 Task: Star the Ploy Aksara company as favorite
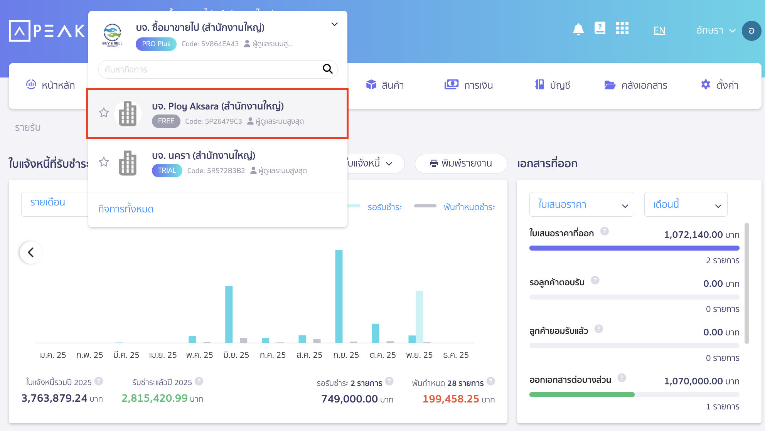click(x=104, y=113)
